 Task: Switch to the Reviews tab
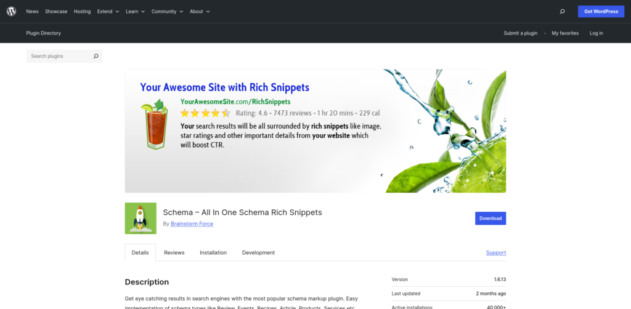174,253
